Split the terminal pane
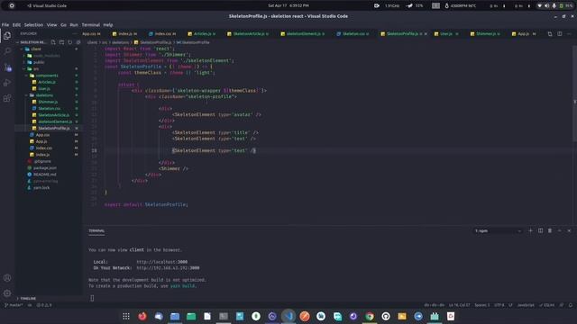This screenshot has height=324, width=577. pyautogui.click(x=540, y=230)
